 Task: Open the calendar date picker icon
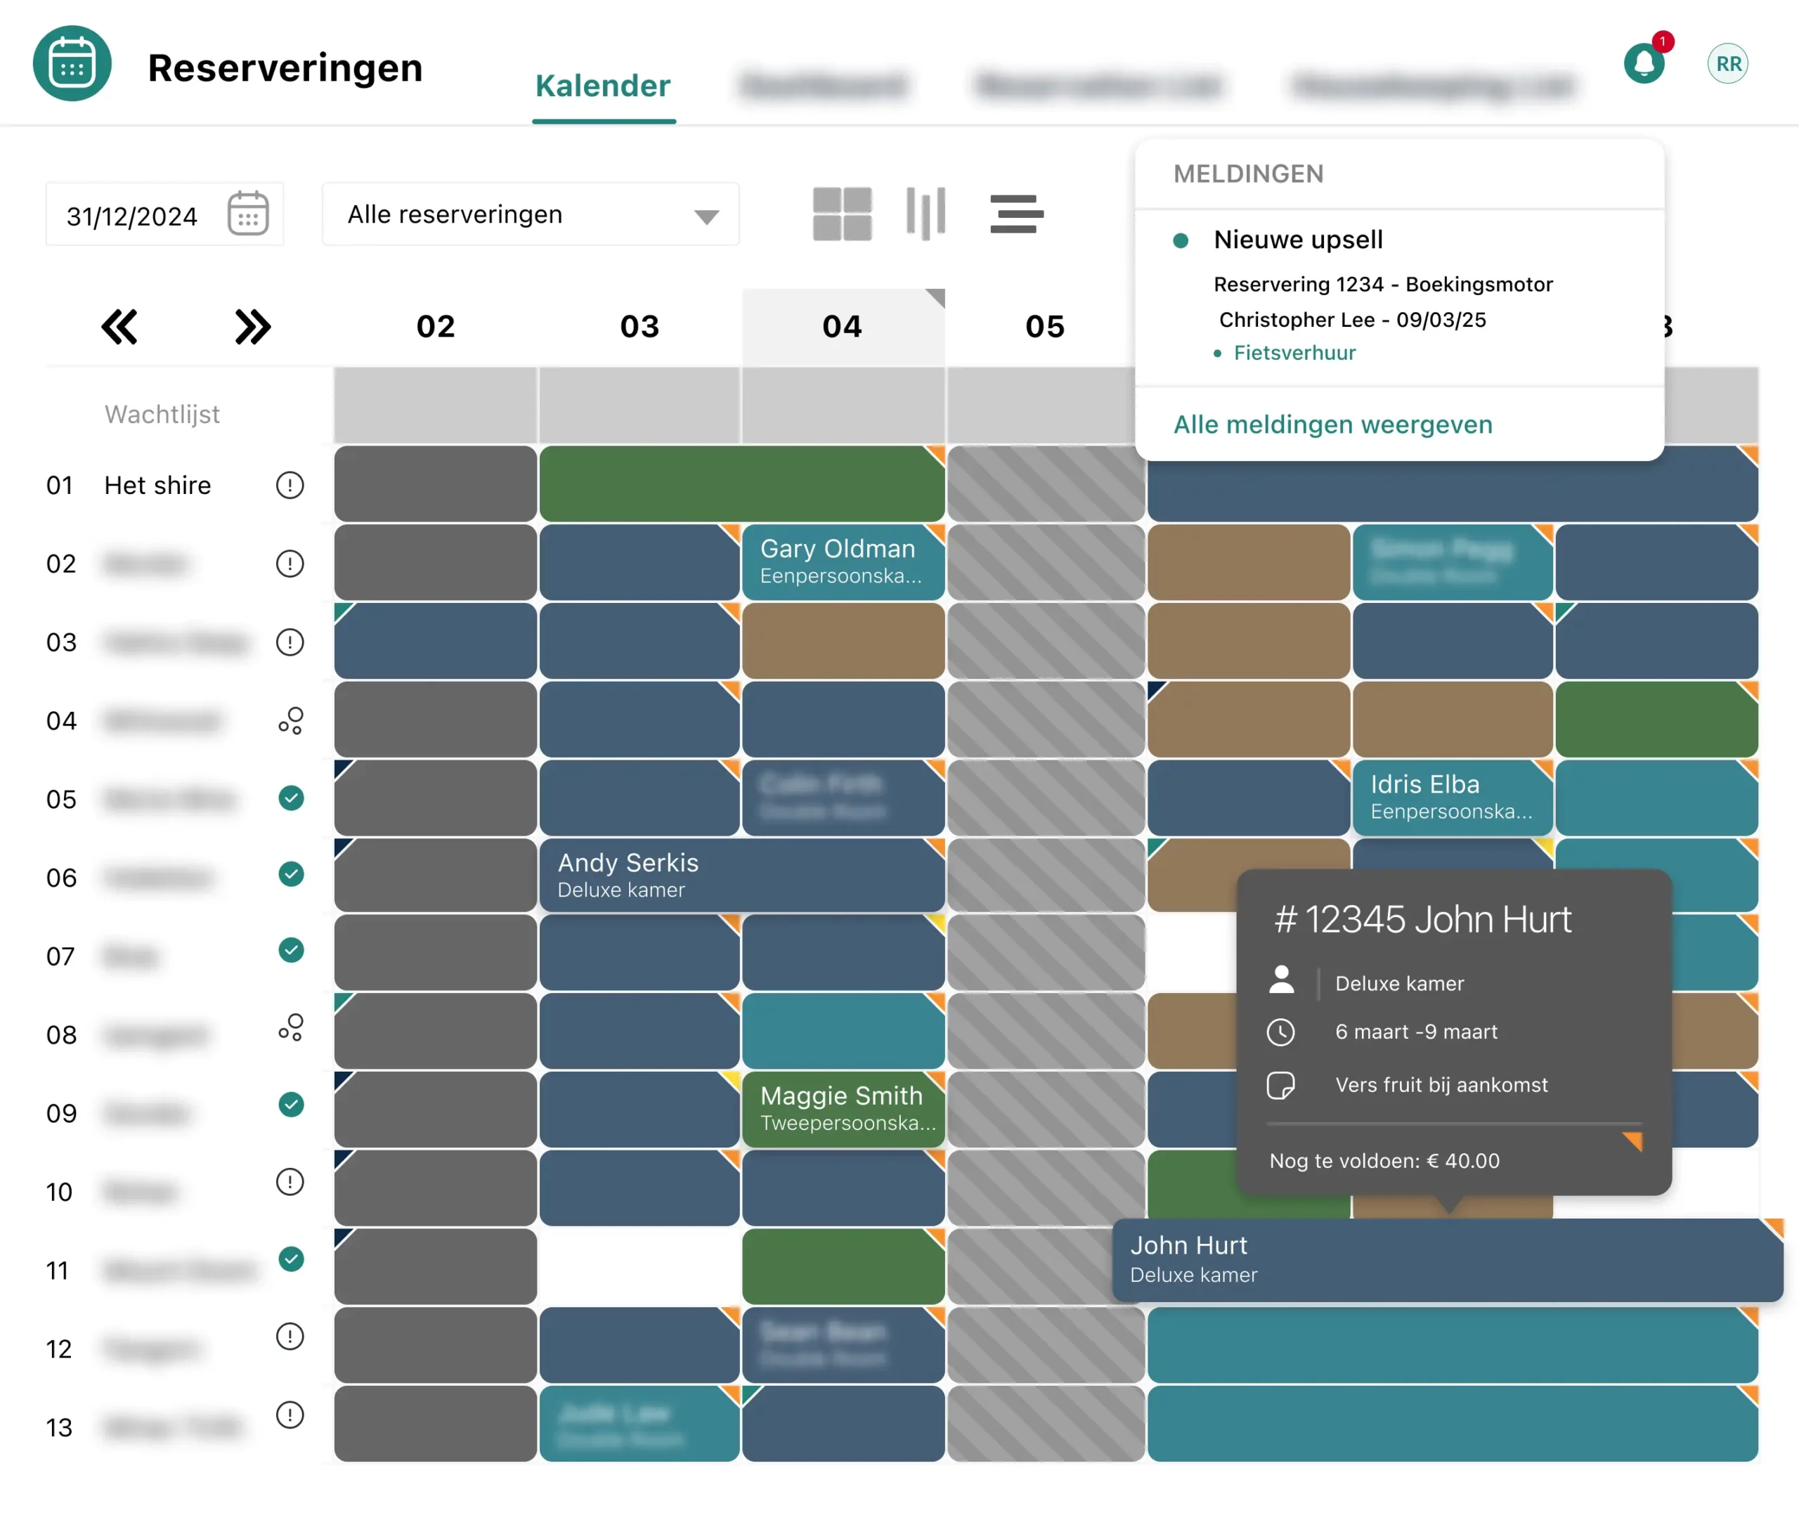click(x=247, y=214)
